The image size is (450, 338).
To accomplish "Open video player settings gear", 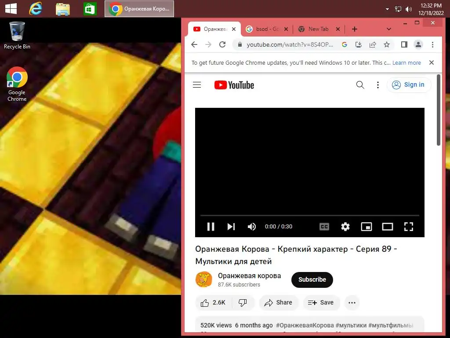I will pos(345,227).
